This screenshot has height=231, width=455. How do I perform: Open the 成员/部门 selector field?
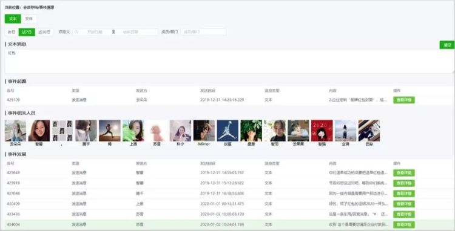click(x=203, y=32)
